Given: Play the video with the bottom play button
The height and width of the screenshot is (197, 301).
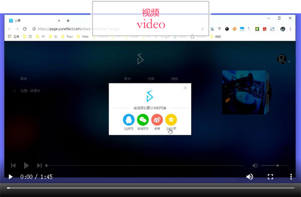Looking at the screenshot, I should click(x=11, y=176).
